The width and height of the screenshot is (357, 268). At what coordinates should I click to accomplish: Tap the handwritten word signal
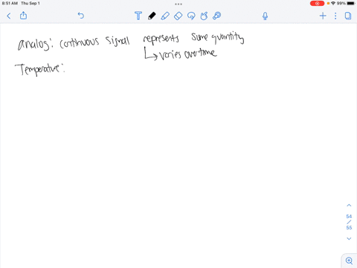[x=118, y=42]
